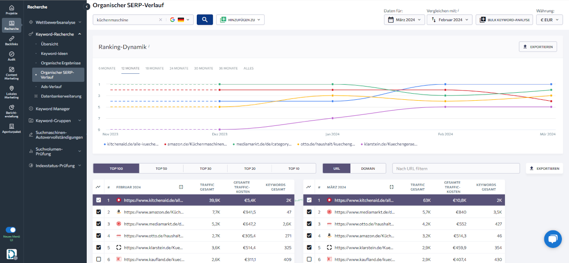The width and height of the screenshot is (569, 263).
Task: Expand Wettbewerbsanalyse in the sidebar
Action: [55, 22]
